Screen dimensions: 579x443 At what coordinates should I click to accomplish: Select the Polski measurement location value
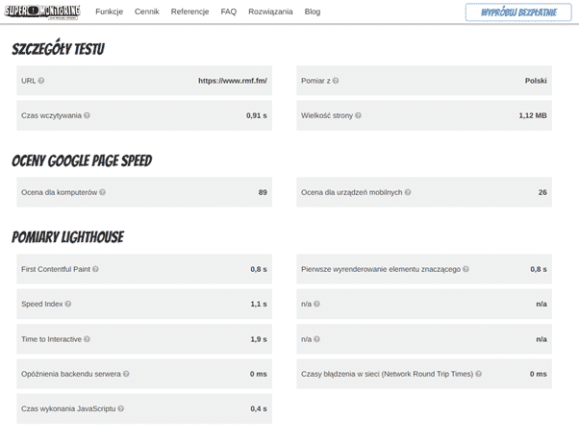536,81
